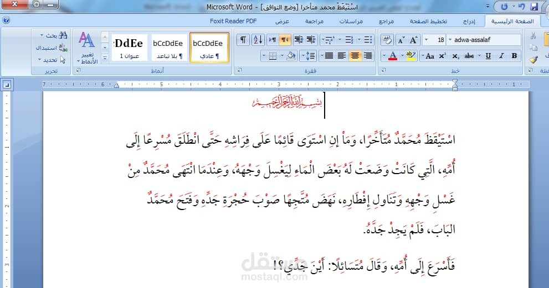The width and height of the screenshot is (549, 288).
Task: Open the References (مراجع) tab
Action: point(386,22)
